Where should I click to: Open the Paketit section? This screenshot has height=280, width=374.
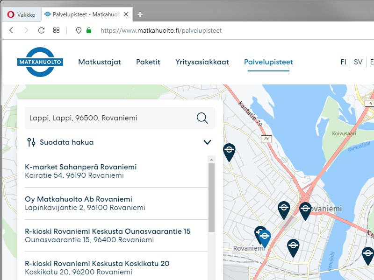148,62
